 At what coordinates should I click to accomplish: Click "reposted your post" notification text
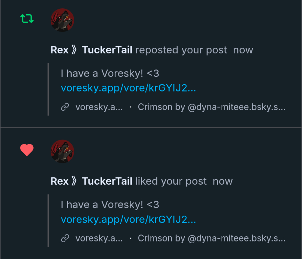(181, 50)
